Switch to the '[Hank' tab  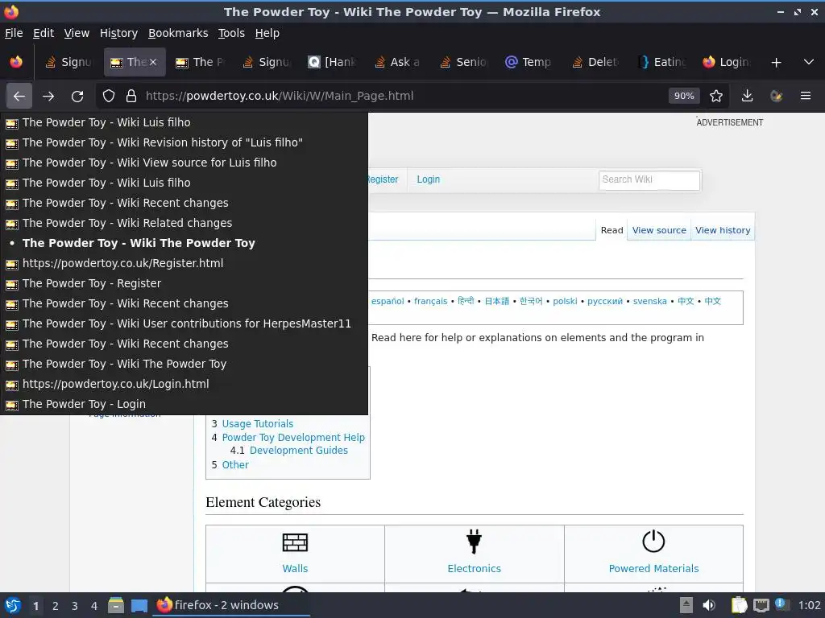333,62
